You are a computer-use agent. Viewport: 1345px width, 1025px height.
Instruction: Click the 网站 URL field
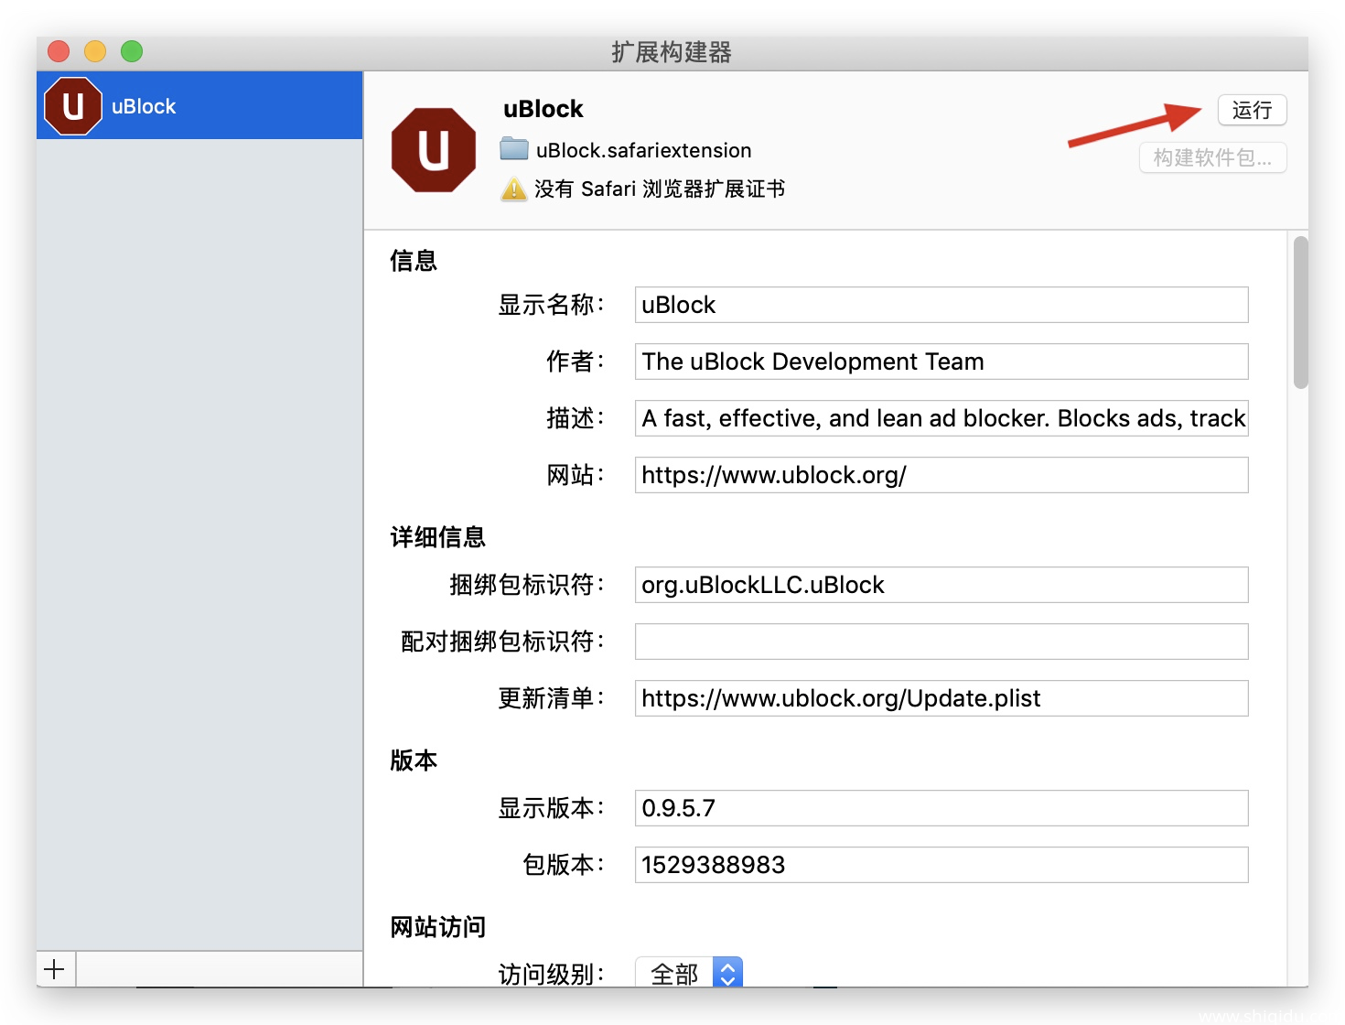tap(941, 475)
